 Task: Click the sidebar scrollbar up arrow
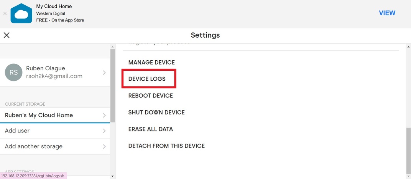click(112, 46)
